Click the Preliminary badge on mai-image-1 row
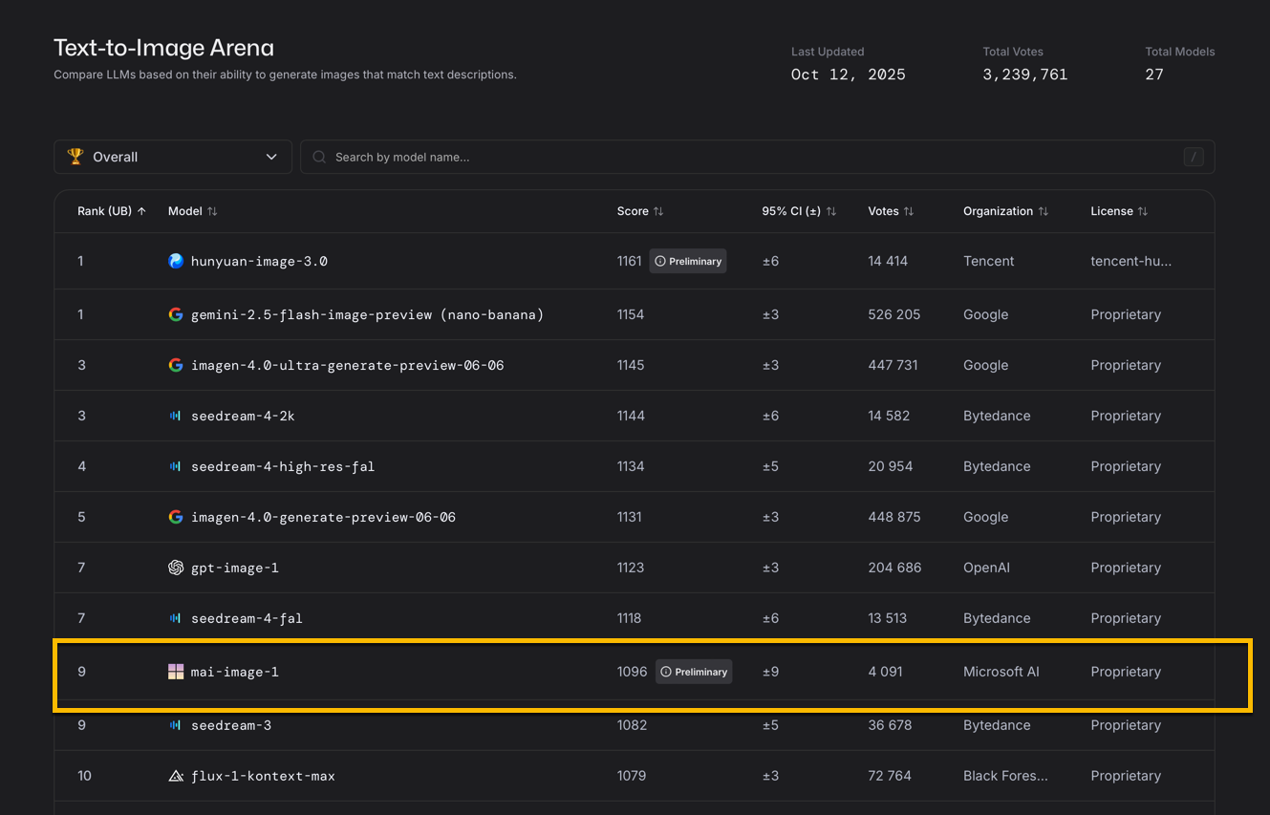Image resolution: width=1270 pixels, height=815 pixels. tap(694, 672)
